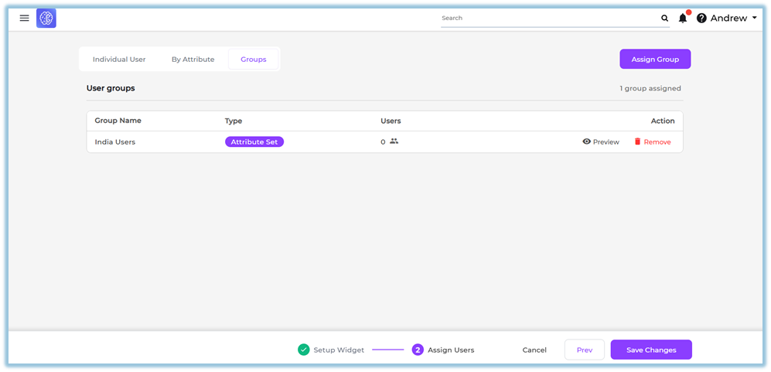
Task: Go back with the Prev button
Action: click(x=584, y=350)
